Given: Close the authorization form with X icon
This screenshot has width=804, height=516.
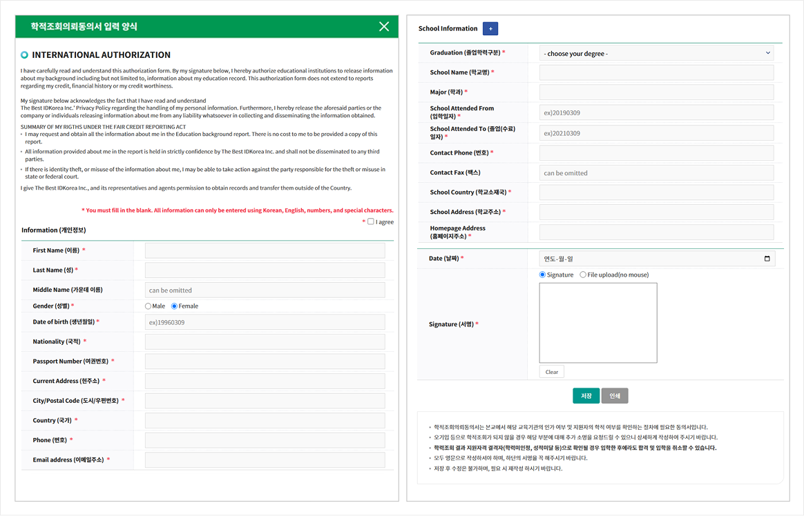Looking at the screenshot, I should 384,27.
